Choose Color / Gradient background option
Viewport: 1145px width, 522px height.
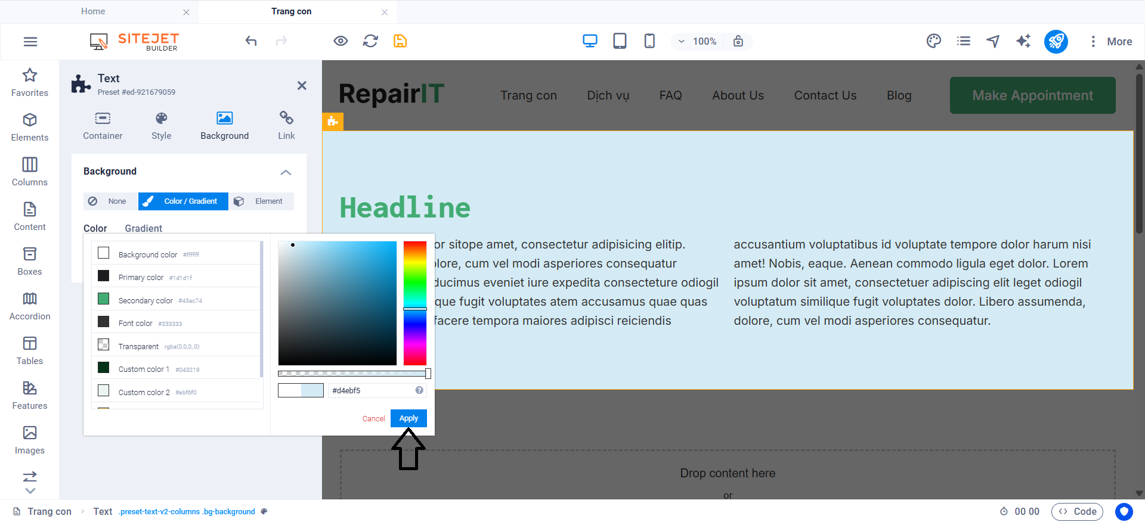(x=183, y=201)
